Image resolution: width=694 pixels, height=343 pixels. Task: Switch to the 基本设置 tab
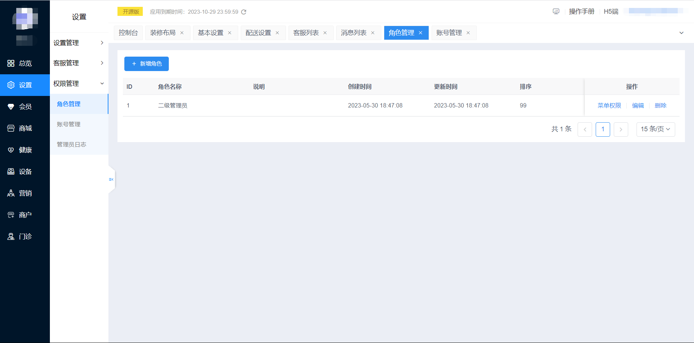pos(210,33)
